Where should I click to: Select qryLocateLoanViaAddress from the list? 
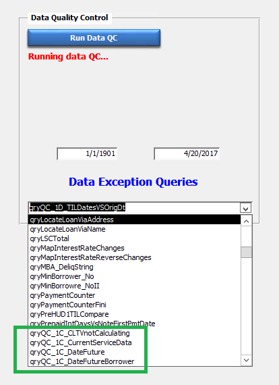(x=135, y=220)
